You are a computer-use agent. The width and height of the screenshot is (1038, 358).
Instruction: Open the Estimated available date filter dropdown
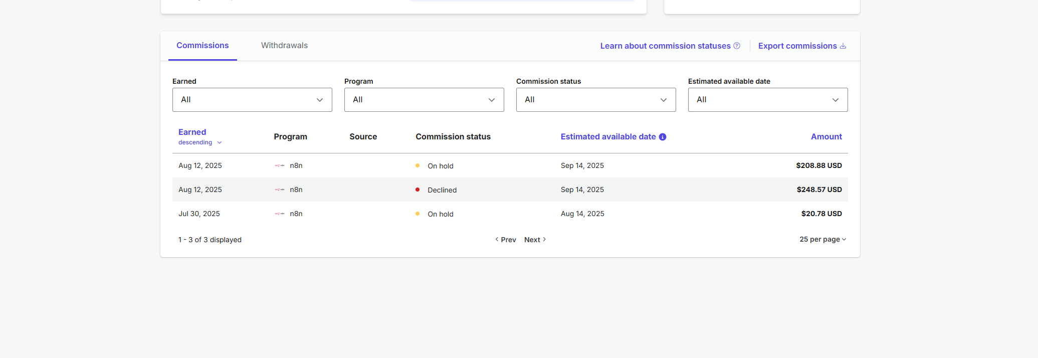click(768, 100)
